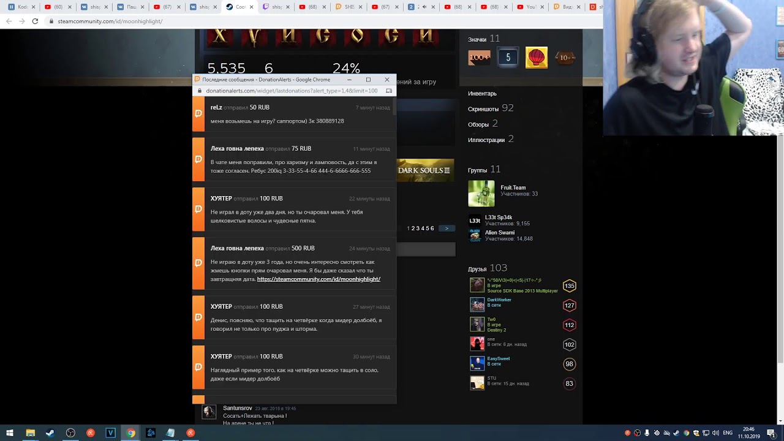Open the DarkWorker friend name
The width and height of the screenshot is (784, 441).
pos(499,300)
